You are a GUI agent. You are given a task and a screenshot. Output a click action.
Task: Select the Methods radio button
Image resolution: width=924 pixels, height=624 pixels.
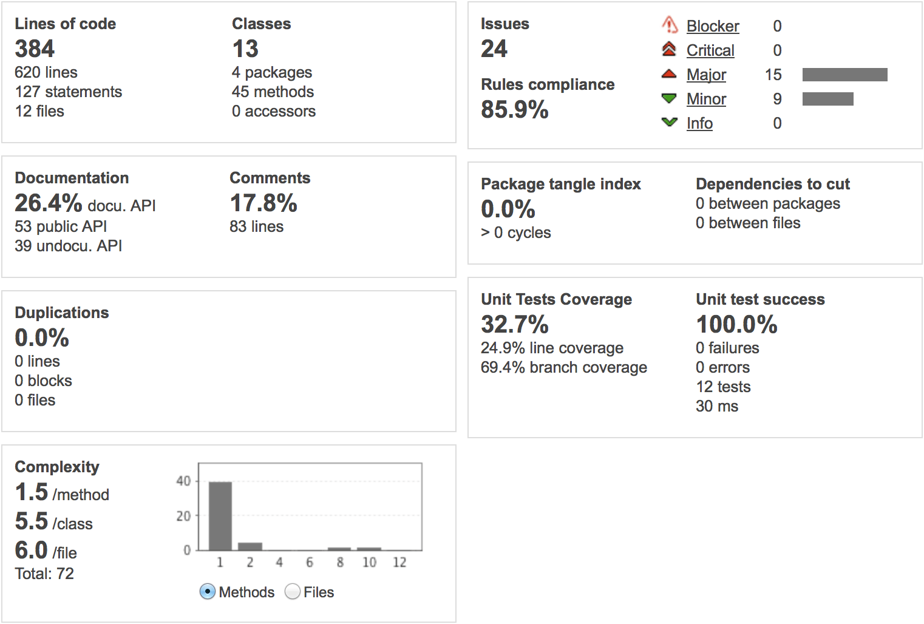[208, 592]
